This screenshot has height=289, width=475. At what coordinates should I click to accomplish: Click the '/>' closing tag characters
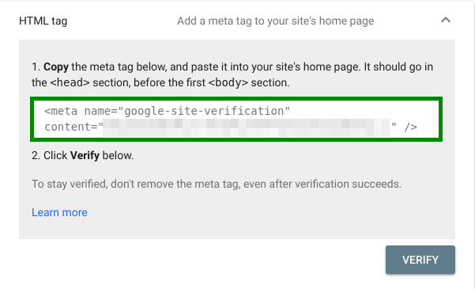coord(411,127)
